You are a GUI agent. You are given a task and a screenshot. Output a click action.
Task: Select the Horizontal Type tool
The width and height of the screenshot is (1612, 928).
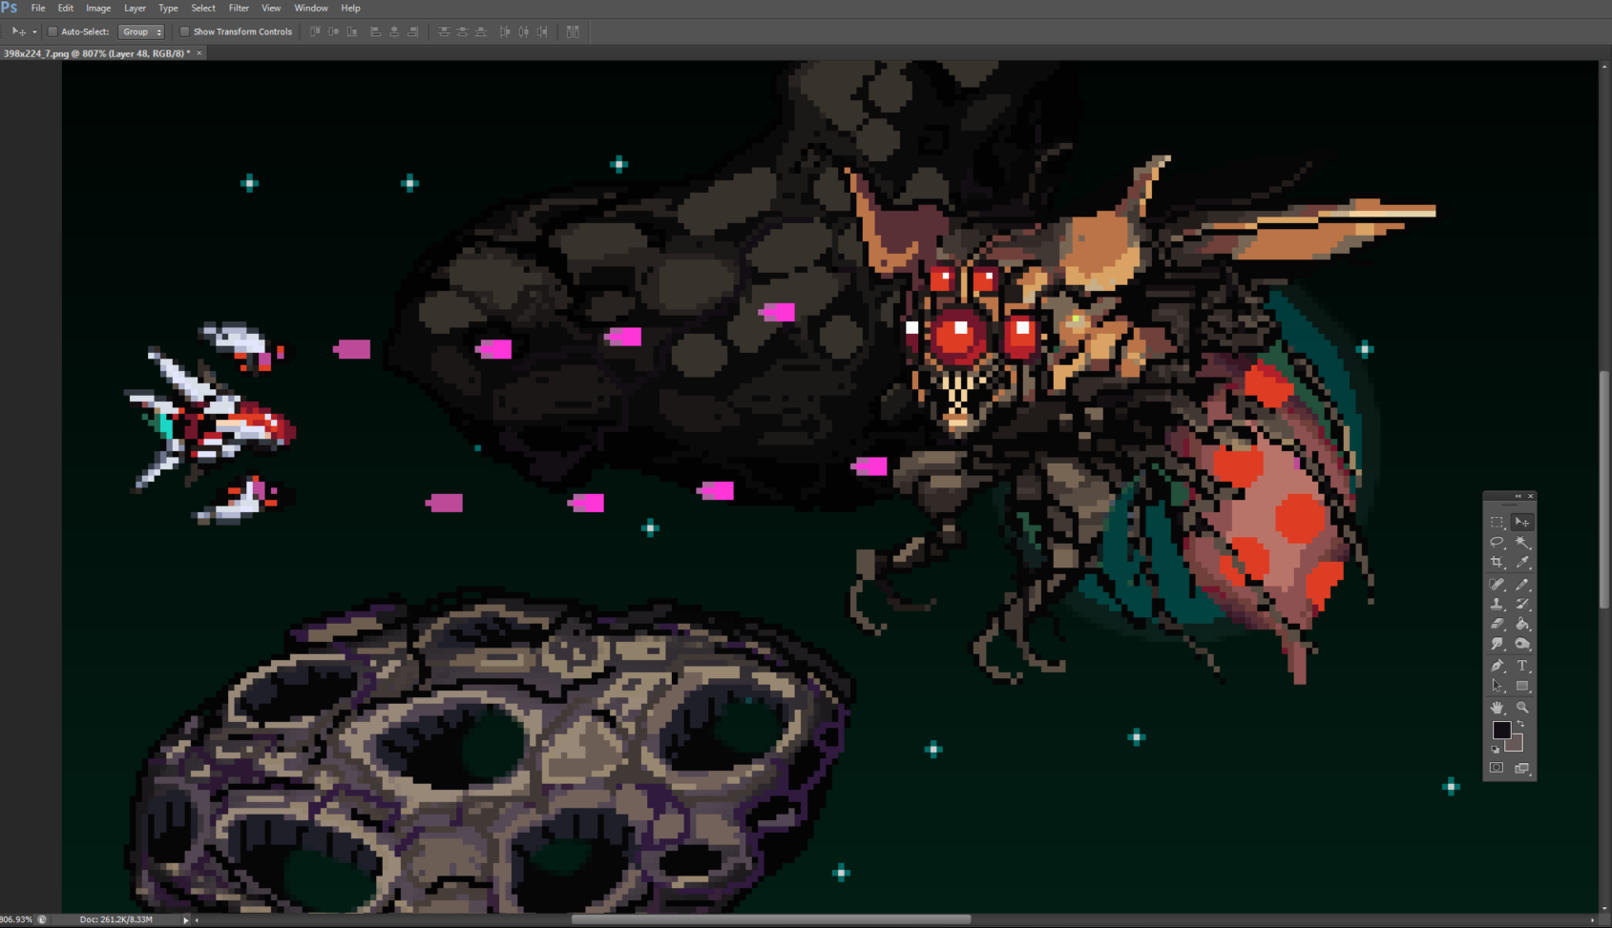tap(1522, 666)
